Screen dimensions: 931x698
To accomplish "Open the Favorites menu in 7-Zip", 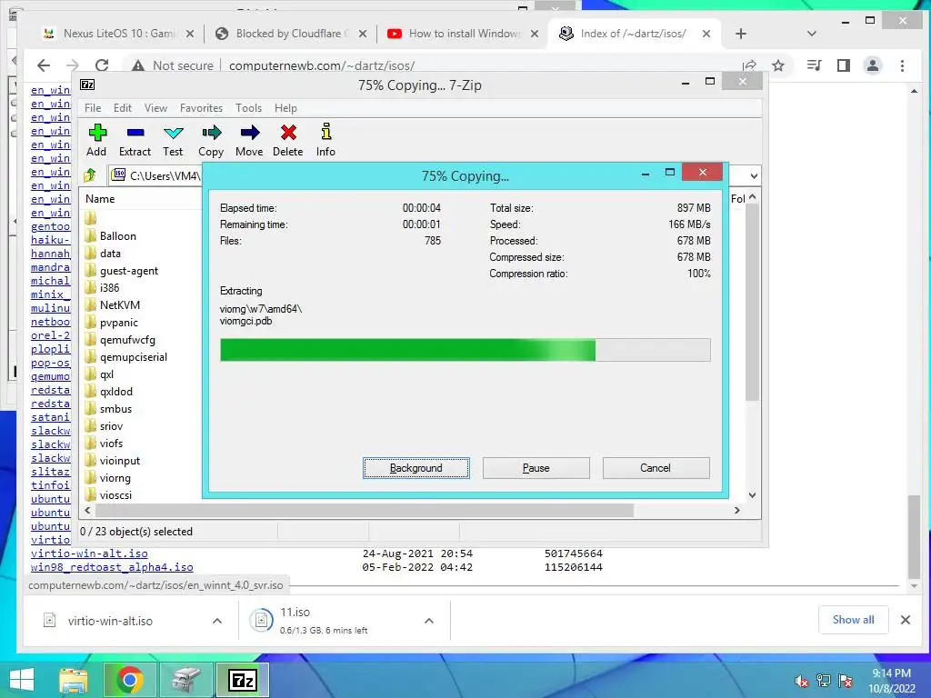I will click(x=201, y=108).
